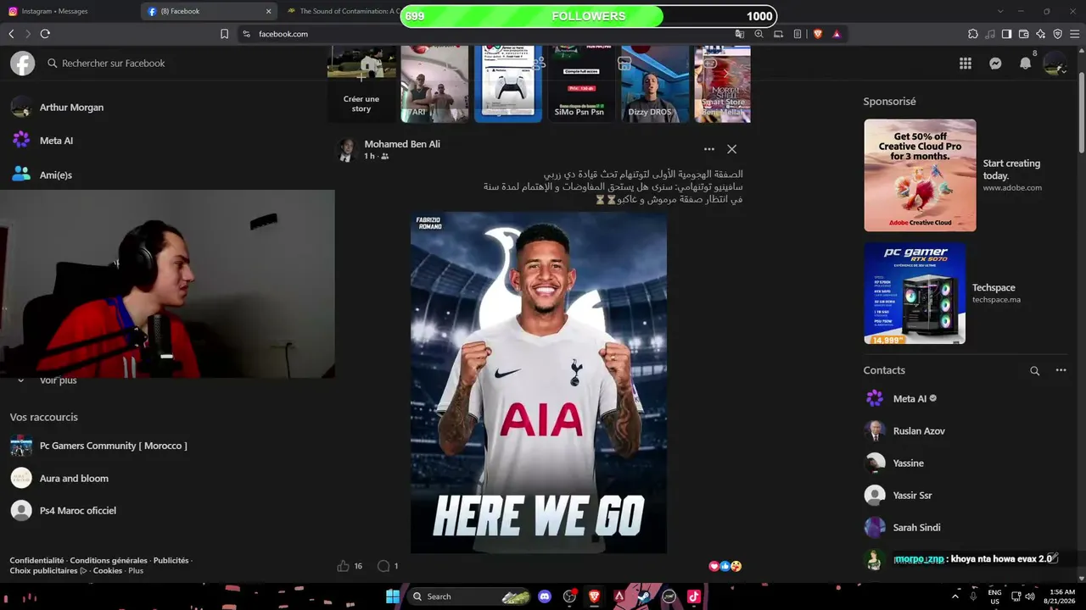This screenshot has width=1086, height=610.
Task: Close the Facebook browser tab
Action: pyautogui.click(x=269, y=12)
